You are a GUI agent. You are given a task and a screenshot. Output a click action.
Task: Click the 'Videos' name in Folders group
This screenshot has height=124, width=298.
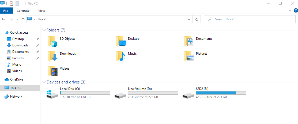[x=65, y=69]
